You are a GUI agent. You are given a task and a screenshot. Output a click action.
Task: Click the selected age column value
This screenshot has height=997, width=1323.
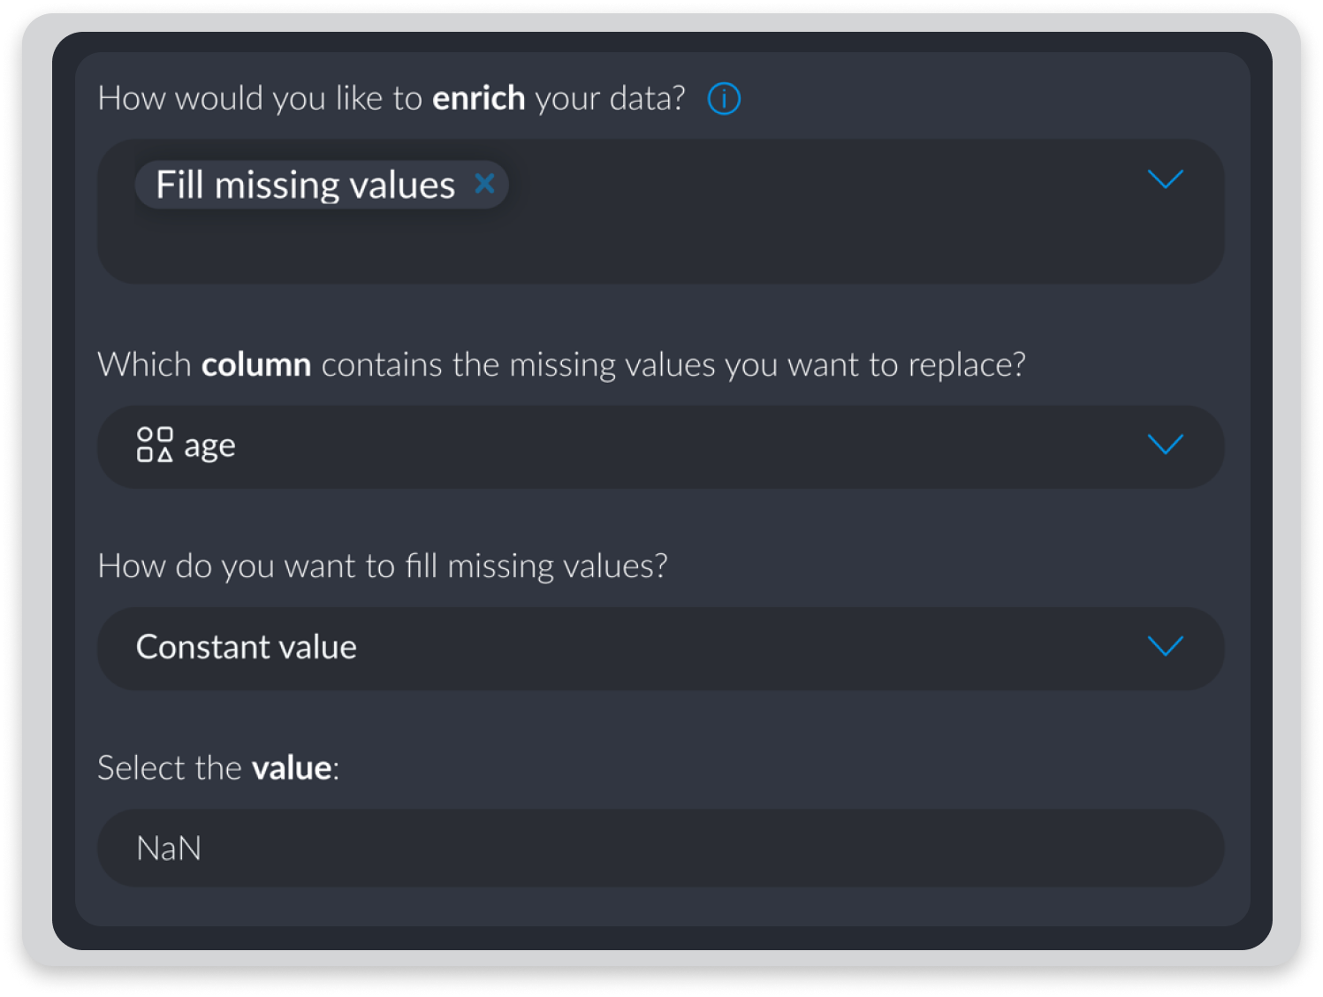[209, 446]
